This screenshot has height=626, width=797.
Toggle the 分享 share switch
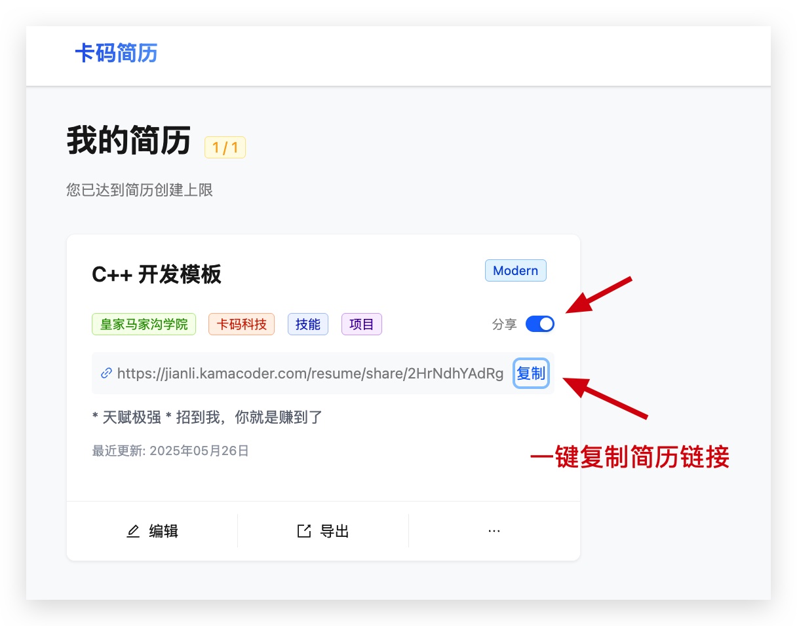point(539,324)
